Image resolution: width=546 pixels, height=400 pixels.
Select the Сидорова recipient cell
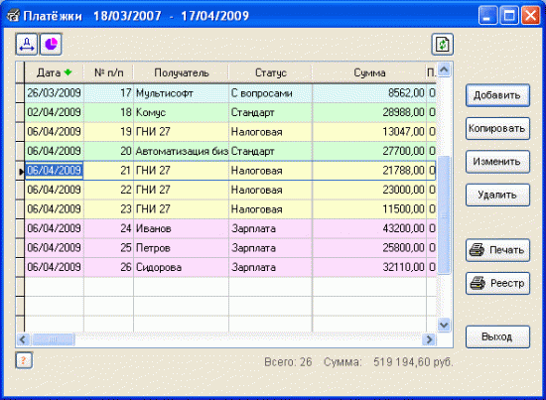coord(181,267)
